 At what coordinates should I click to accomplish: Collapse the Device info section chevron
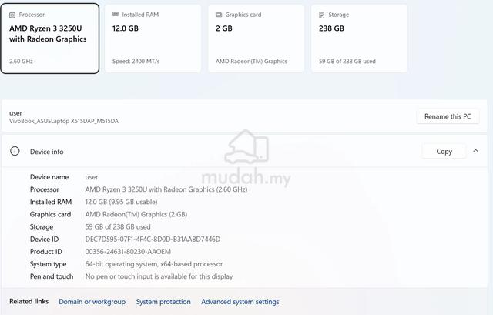click(476, 151)
